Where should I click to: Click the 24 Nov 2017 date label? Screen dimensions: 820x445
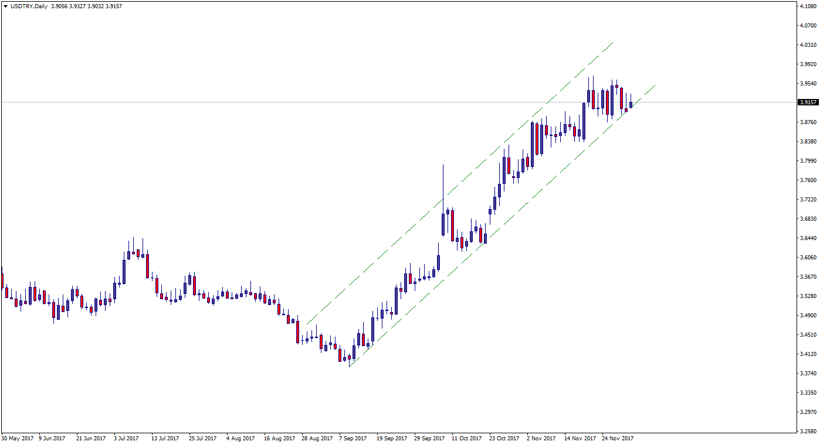click(x=618, y=438)
